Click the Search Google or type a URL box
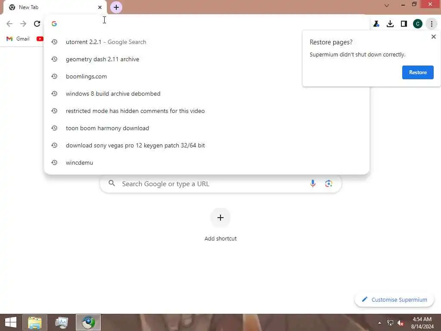This screenshot has width=441, height=331. coord(220,184)
